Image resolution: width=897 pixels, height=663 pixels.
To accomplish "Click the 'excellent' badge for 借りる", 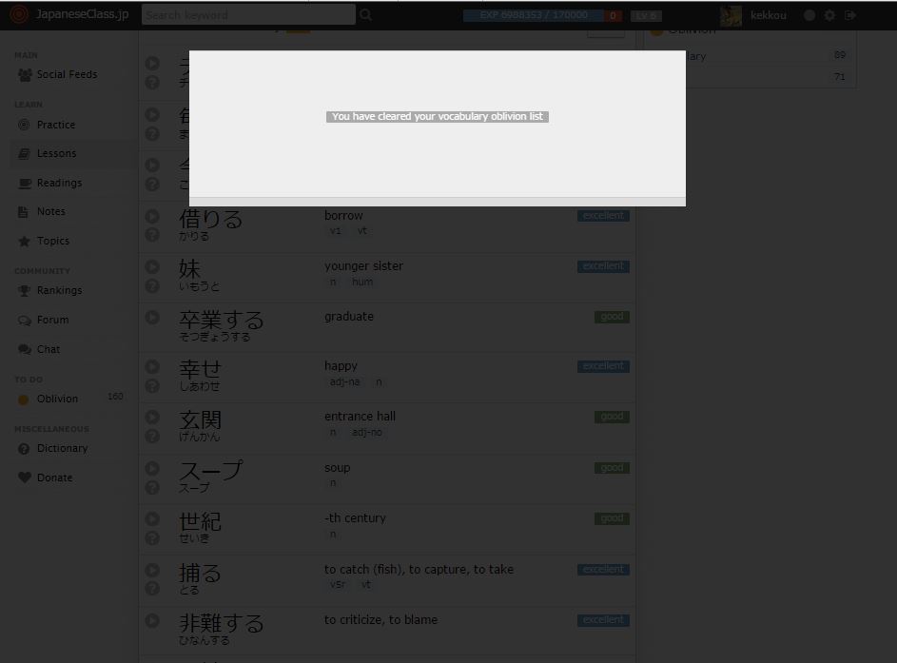I will coord(603,216).
